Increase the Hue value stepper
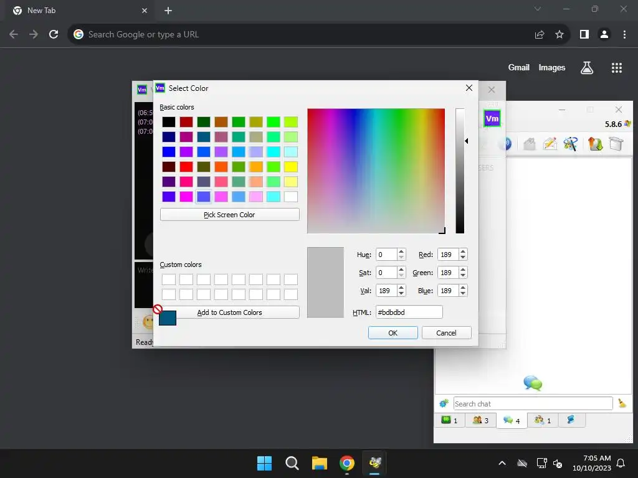 point(401,251)
